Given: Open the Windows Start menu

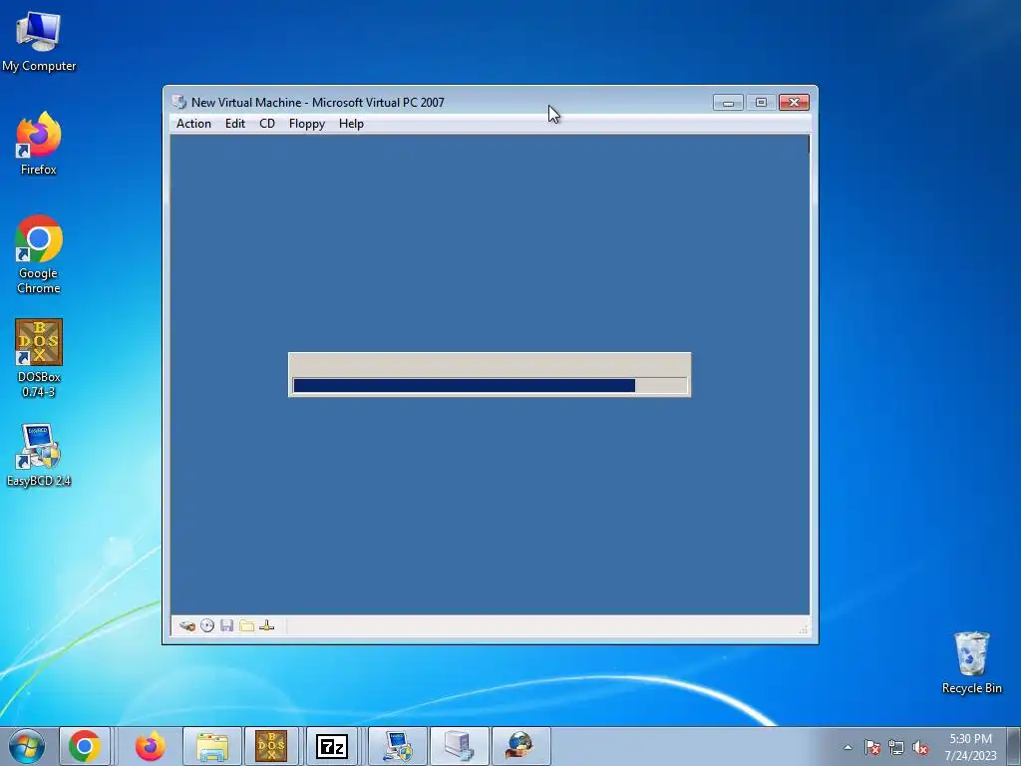Looking at the screenshot, I should (x=27, y=746).
